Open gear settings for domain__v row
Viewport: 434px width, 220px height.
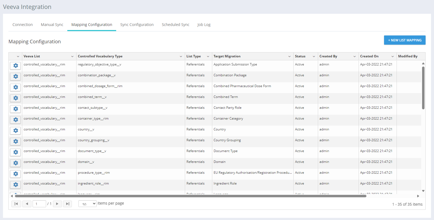click(x=15, y=163)
